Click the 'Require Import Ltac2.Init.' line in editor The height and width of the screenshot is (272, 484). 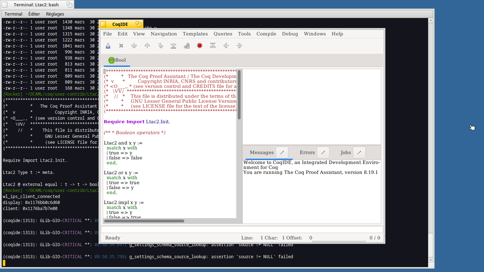click(x=137, y=122)
